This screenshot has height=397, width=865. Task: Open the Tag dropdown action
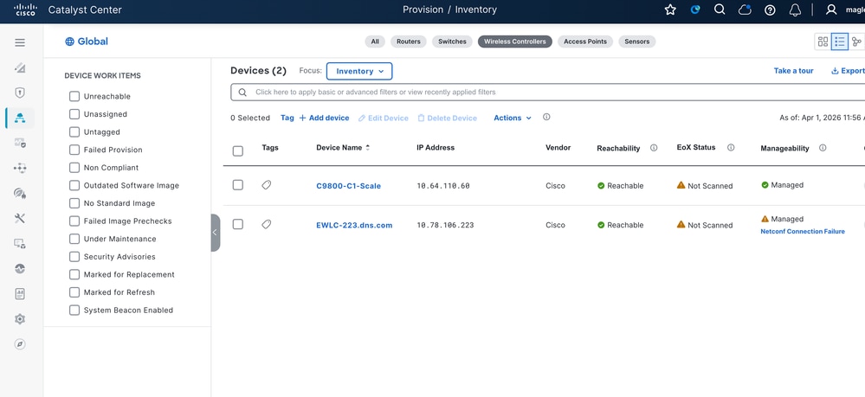click(x=287, y=118)
